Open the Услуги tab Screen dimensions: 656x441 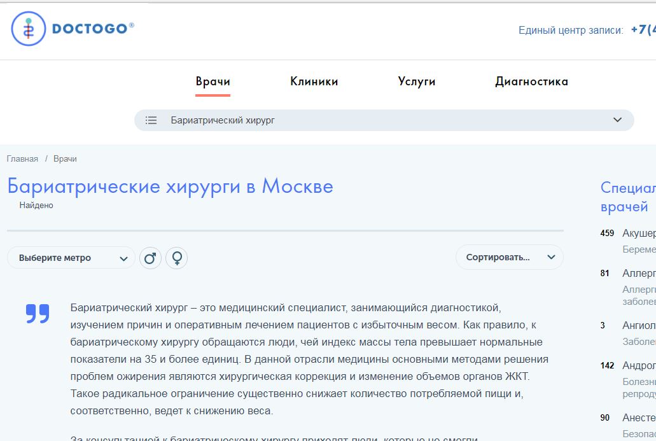tap(417, 81)
